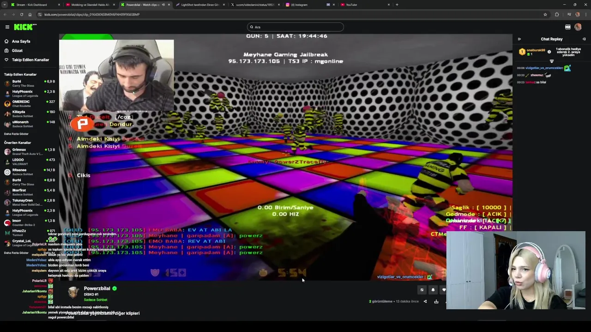Open uMonarch channel in the sidebar

pos(30,124)
